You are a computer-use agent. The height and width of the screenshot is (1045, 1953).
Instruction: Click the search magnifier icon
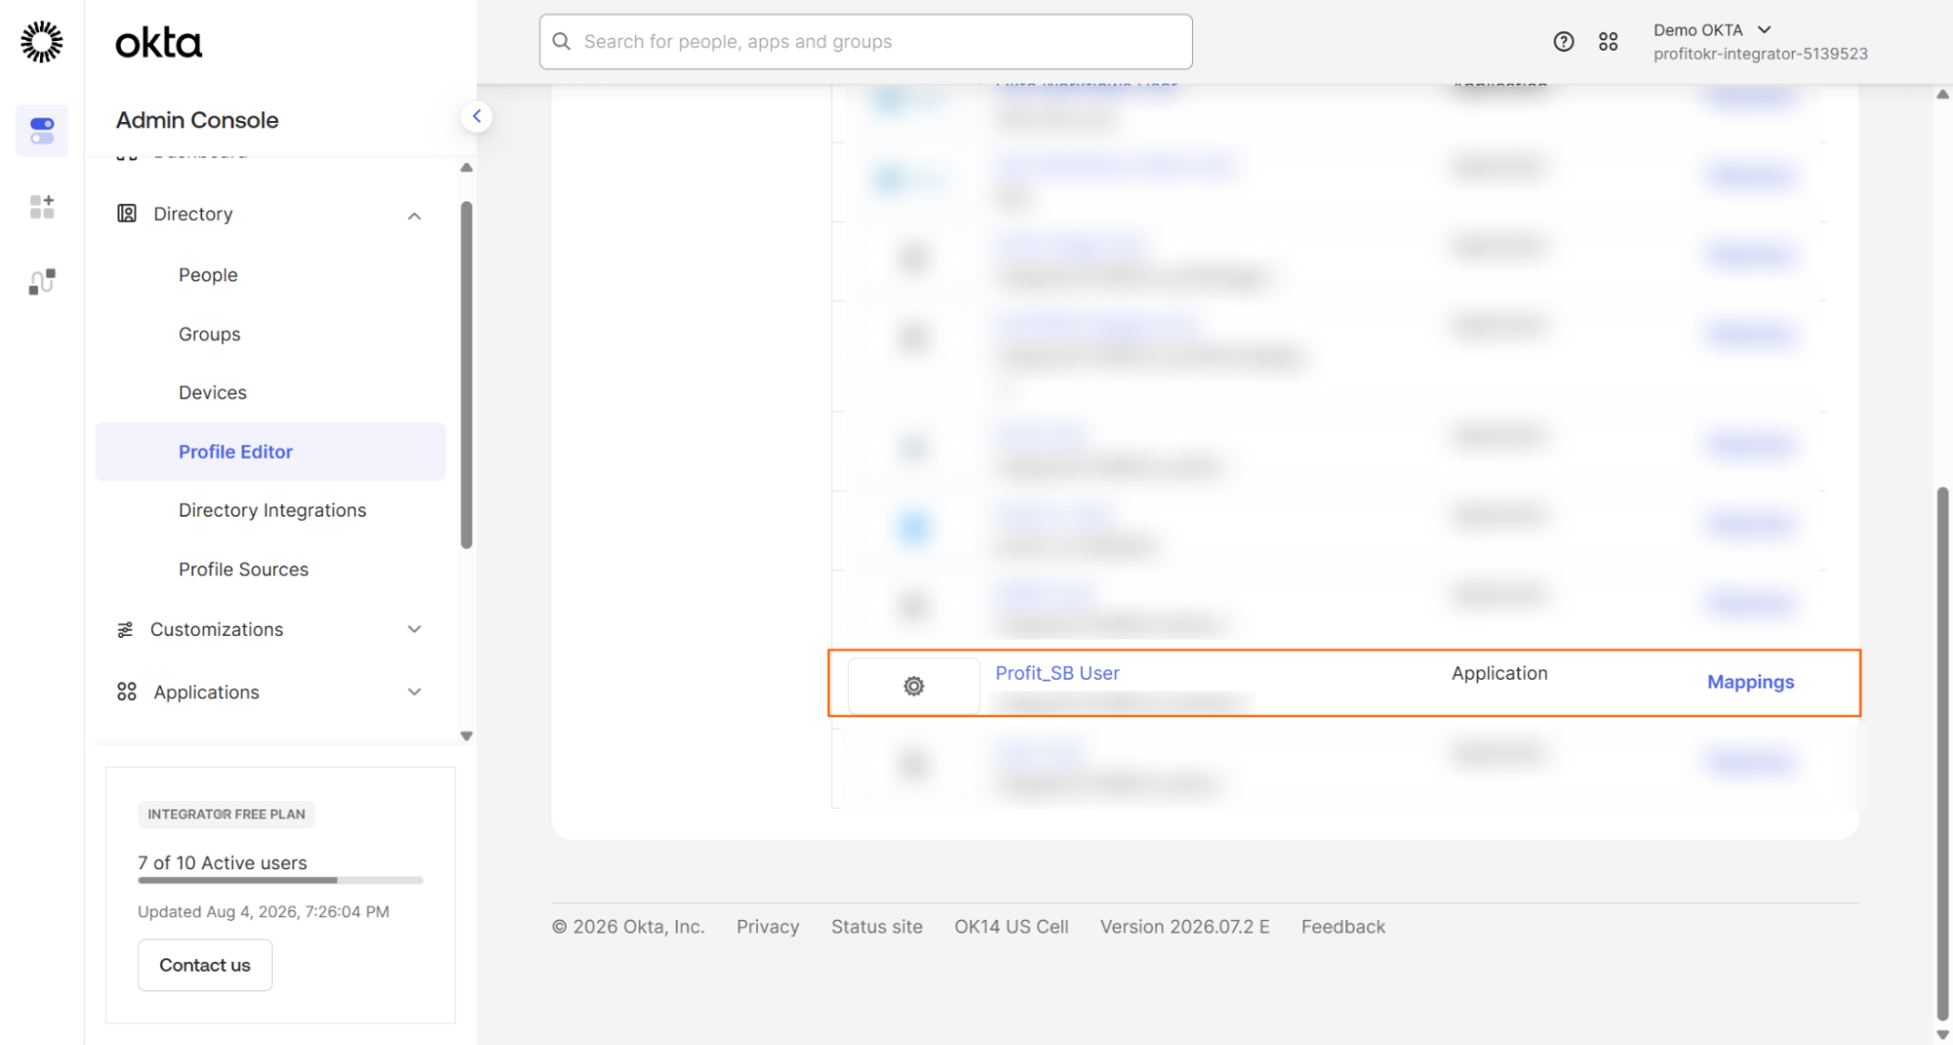[x=562, y=41]
